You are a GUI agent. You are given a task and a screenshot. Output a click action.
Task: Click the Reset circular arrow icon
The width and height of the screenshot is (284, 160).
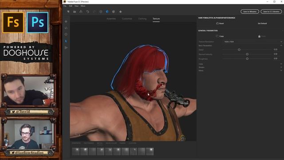217,24
